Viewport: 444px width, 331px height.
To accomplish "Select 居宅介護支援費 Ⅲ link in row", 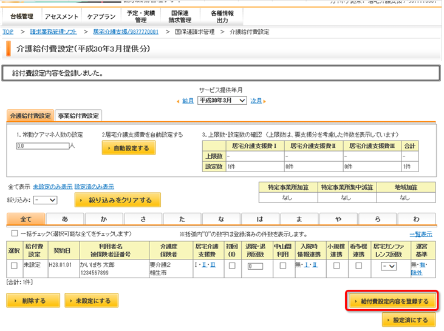I will 213,265.
